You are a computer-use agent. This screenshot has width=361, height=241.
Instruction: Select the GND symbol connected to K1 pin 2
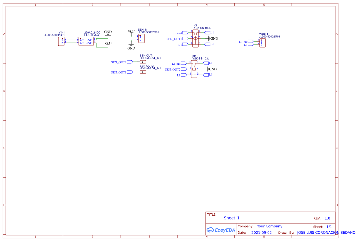(209, 38)
